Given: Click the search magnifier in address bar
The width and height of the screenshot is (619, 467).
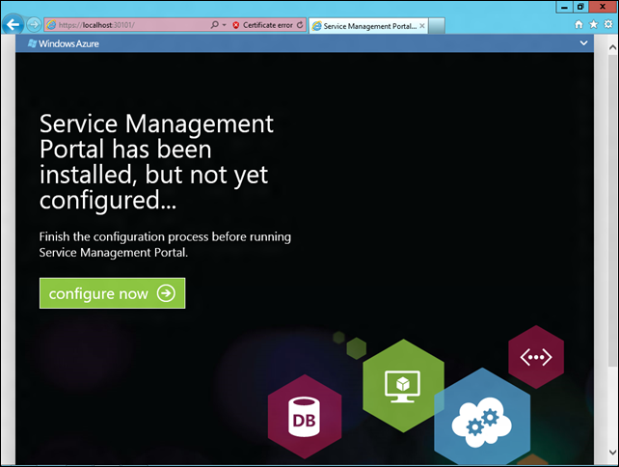Looking at the screenshot, I should coord(214,25).
